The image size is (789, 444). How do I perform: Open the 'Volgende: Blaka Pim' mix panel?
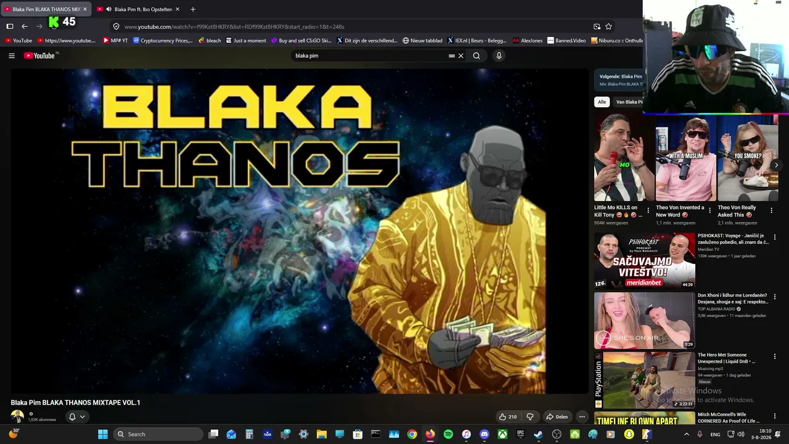(x=618, y=80)
